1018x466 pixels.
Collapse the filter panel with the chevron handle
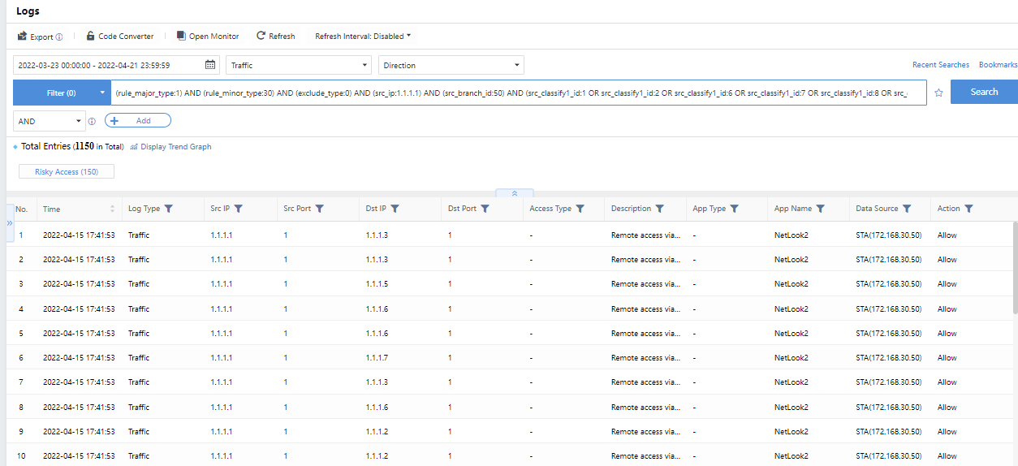coord(515,194)
